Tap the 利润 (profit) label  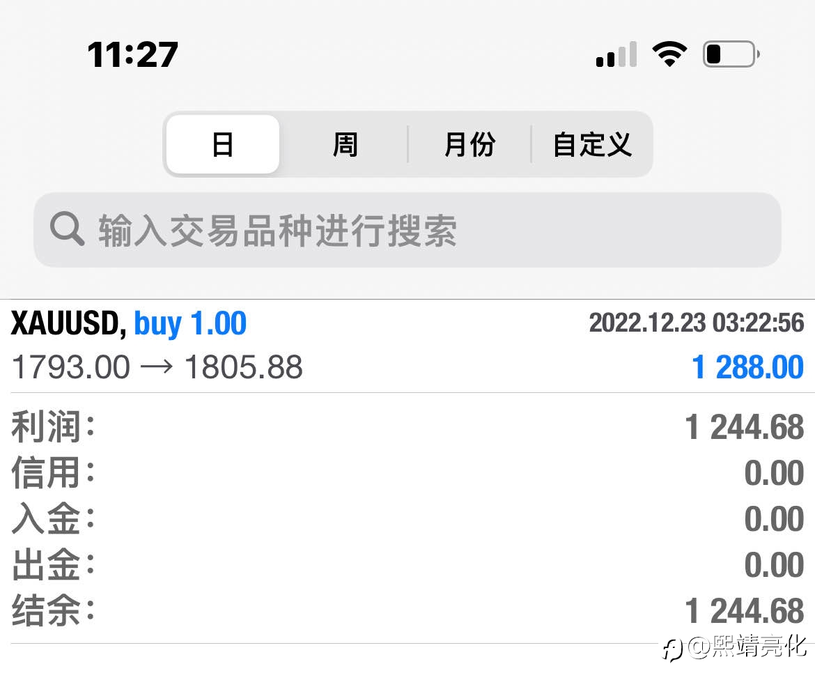[x=54, y=426]
